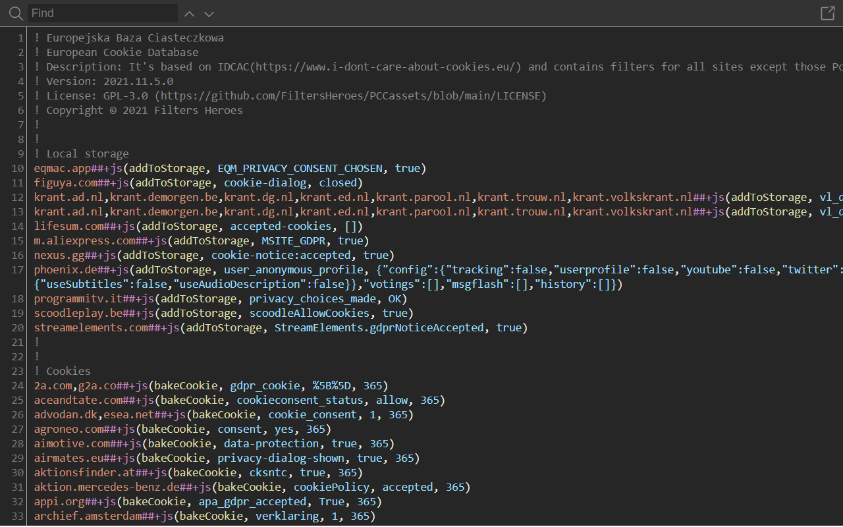Click the eqmac.app filter line
The height and width of the screenshot is (527, 843).
(x=230, y=168)
